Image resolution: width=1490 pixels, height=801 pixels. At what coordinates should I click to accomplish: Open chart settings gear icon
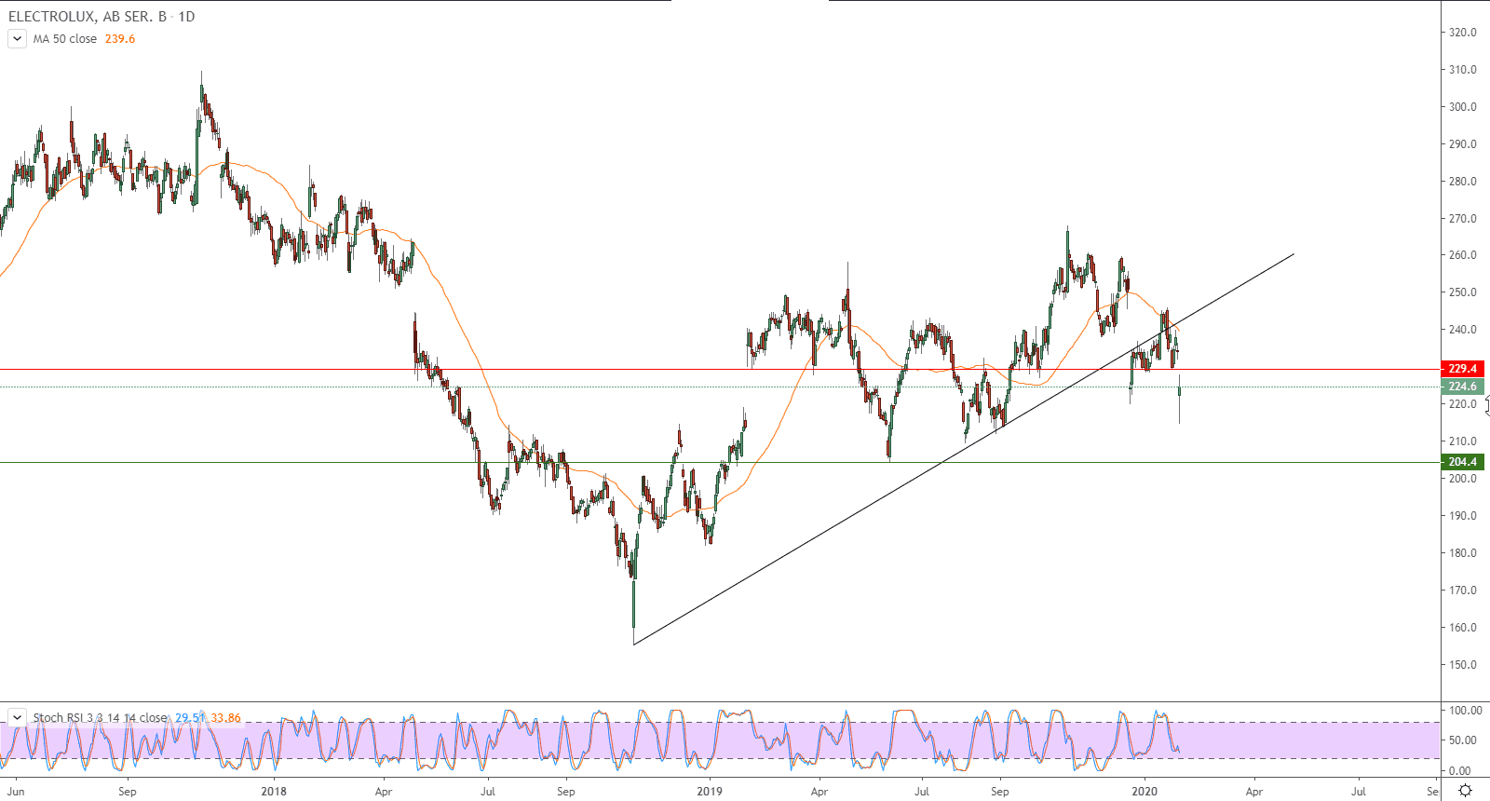(x=1465, y=791)
